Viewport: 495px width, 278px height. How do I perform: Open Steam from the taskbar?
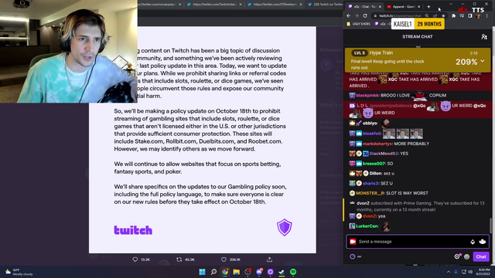[282, 272]
